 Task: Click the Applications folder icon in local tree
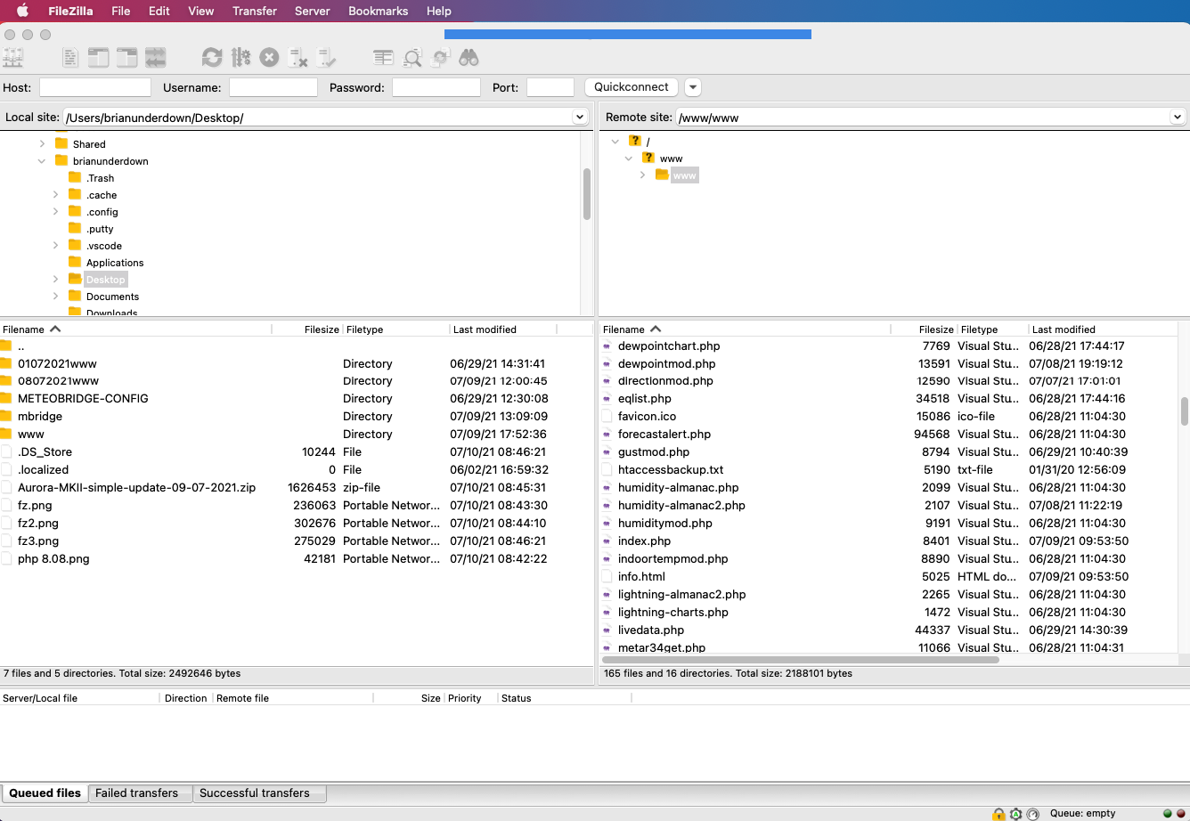(x=75, y=263)
